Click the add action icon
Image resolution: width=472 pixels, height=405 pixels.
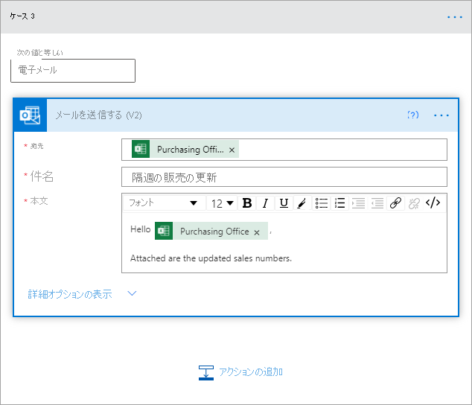[x=206, y=373]
